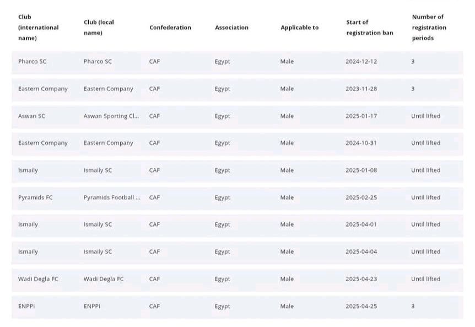Click the 2025-04-04 ban start date
Image resolution: width=475 pixels, height=327 pixels.
tap(361, 252)
